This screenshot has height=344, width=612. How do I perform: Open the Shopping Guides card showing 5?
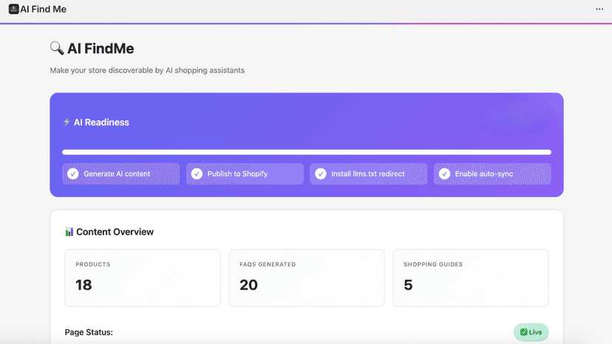(470, 278)
